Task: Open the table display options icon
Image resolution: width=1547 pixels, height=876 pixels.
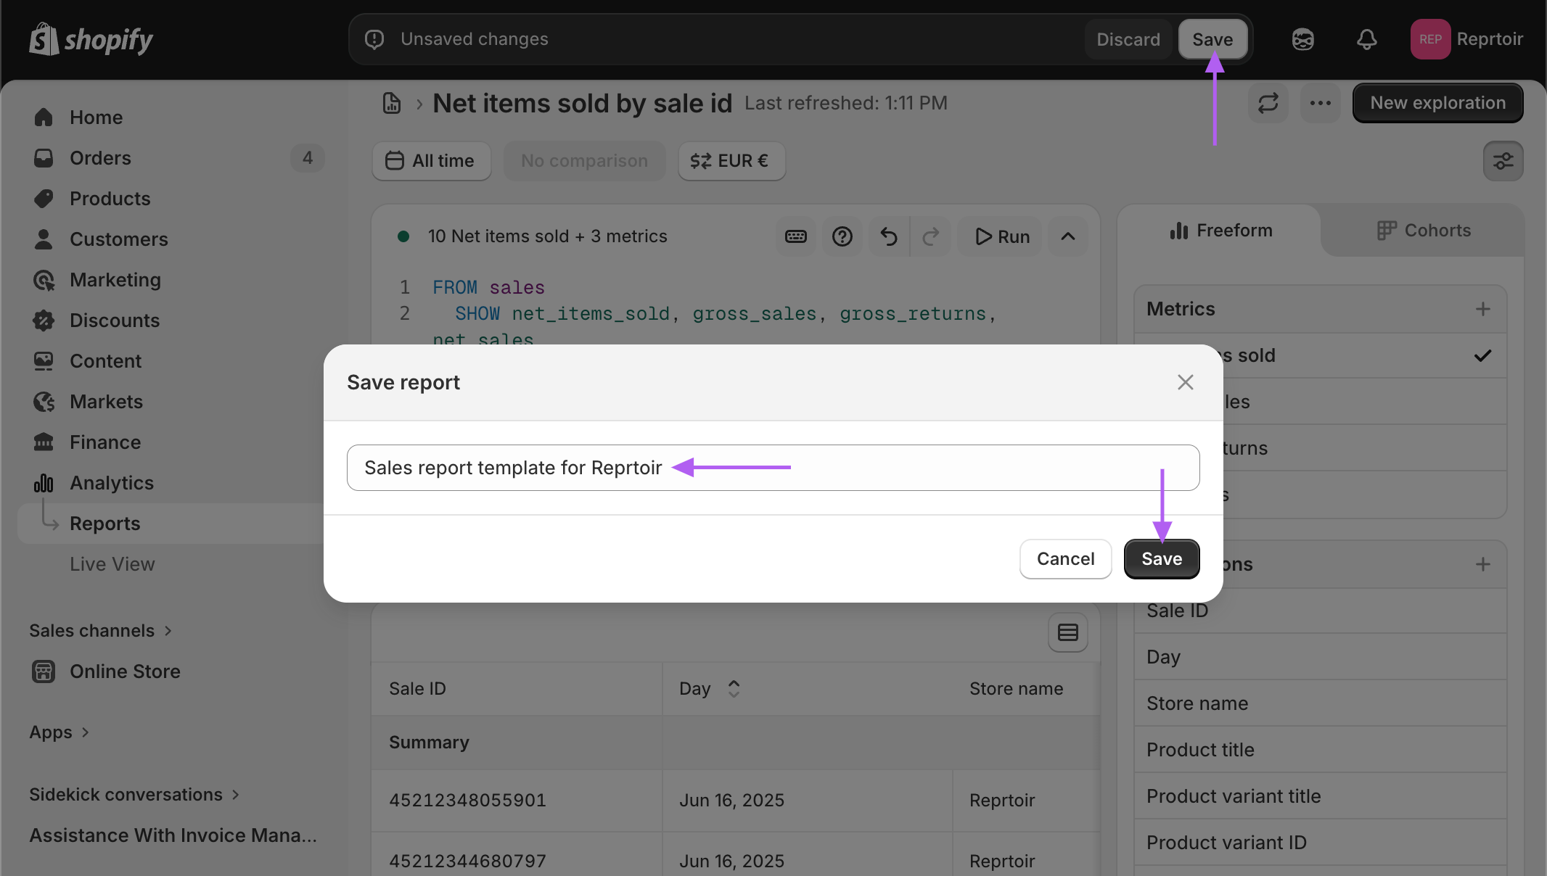Action: pos(1067,632)
